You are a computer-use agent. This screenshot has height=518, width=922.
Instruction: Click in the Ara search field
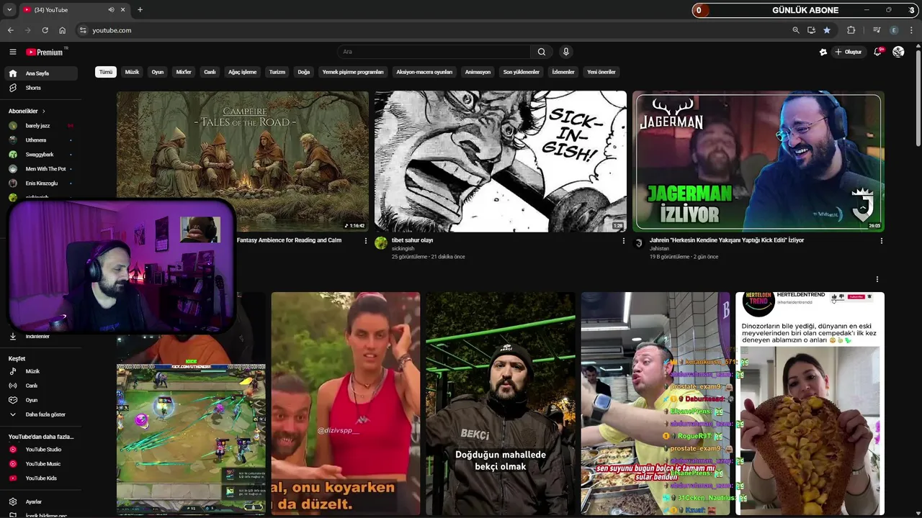434,52
